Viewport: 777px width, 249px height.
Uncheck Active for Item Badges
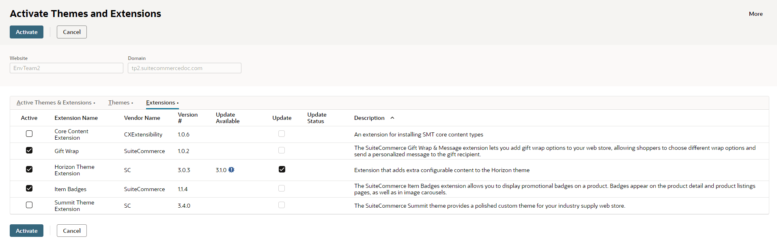tap(29, 188)
